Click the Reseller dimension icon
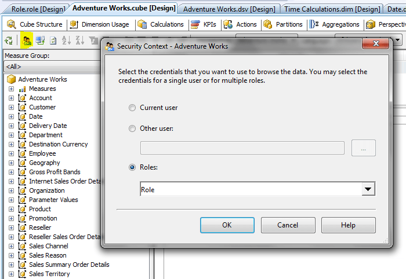The width and height of the screenshot is (406, 279). [x=22, y=228]
